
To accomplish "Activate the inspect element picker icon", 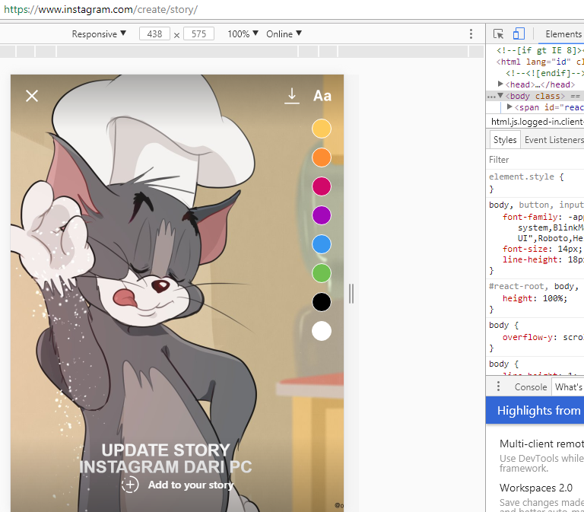I will point(498,34).
